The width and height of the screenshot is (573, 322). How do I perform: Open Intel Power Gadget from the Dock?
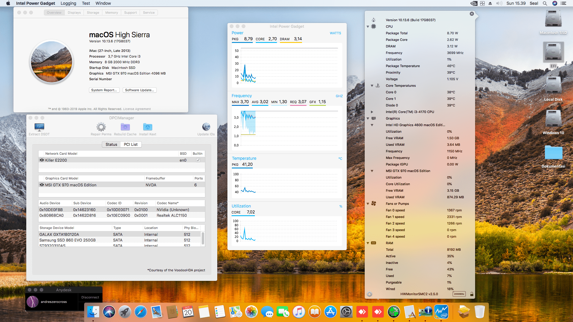click(x=441, y=312)
